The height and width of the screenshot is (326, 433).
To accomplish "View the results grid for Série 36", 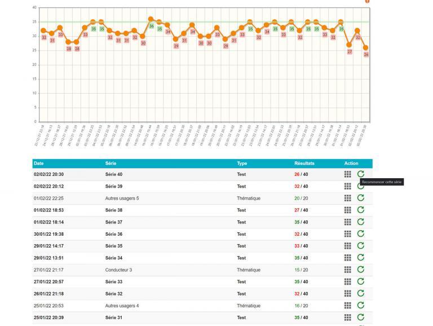I will [348, 234].
